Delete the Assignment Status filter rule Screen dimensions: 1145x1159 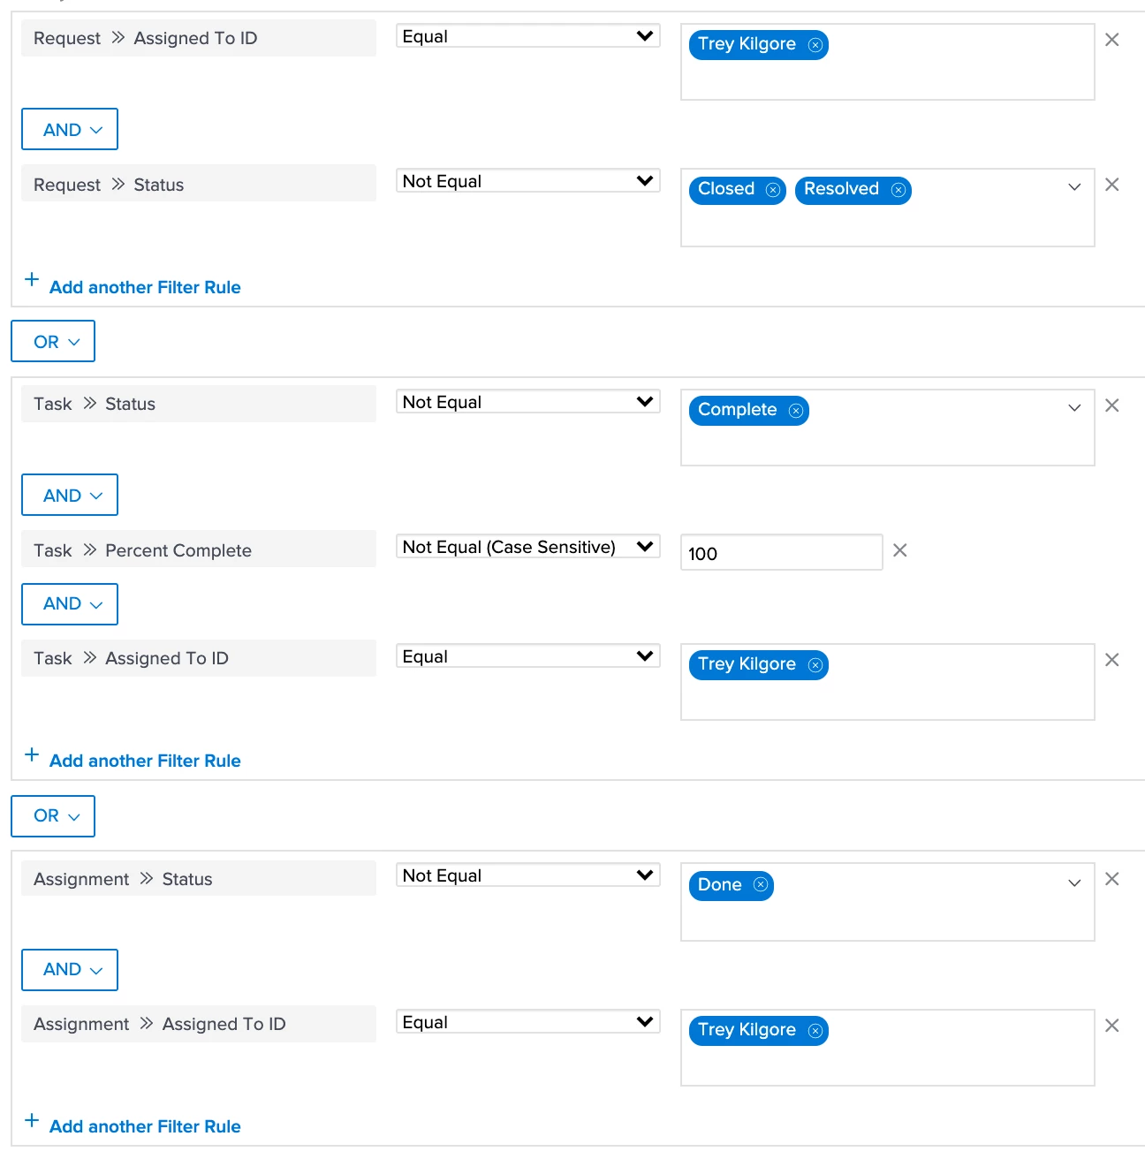(x=1112, y=879)
